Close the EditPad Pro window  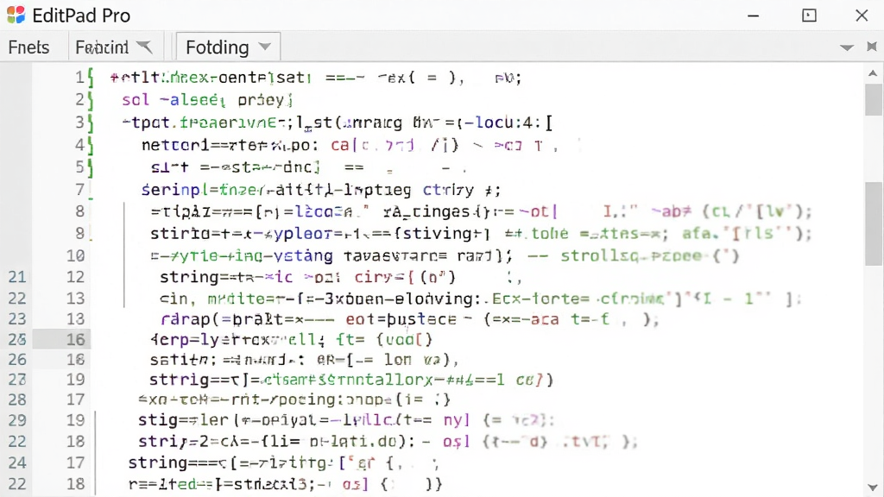[x=862, y=16]
